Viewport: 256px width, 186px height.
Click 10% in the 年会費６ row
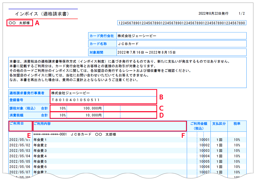[237, 167]
